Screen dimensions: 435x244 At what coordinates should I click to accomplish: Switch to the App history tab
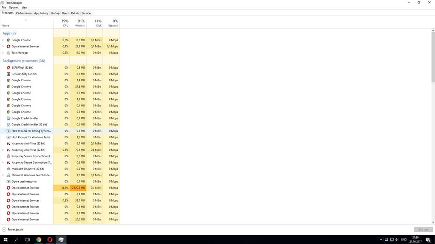pos(41,13)
